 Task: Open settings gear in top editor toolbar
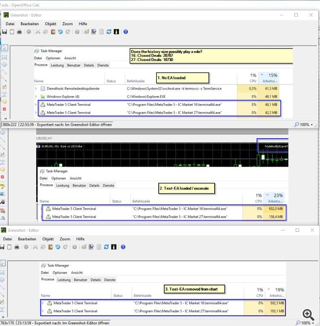point(77,32)
